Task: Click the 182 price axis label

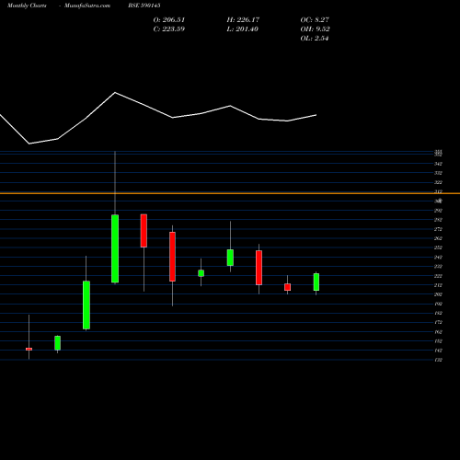Action: click(438, 313)
